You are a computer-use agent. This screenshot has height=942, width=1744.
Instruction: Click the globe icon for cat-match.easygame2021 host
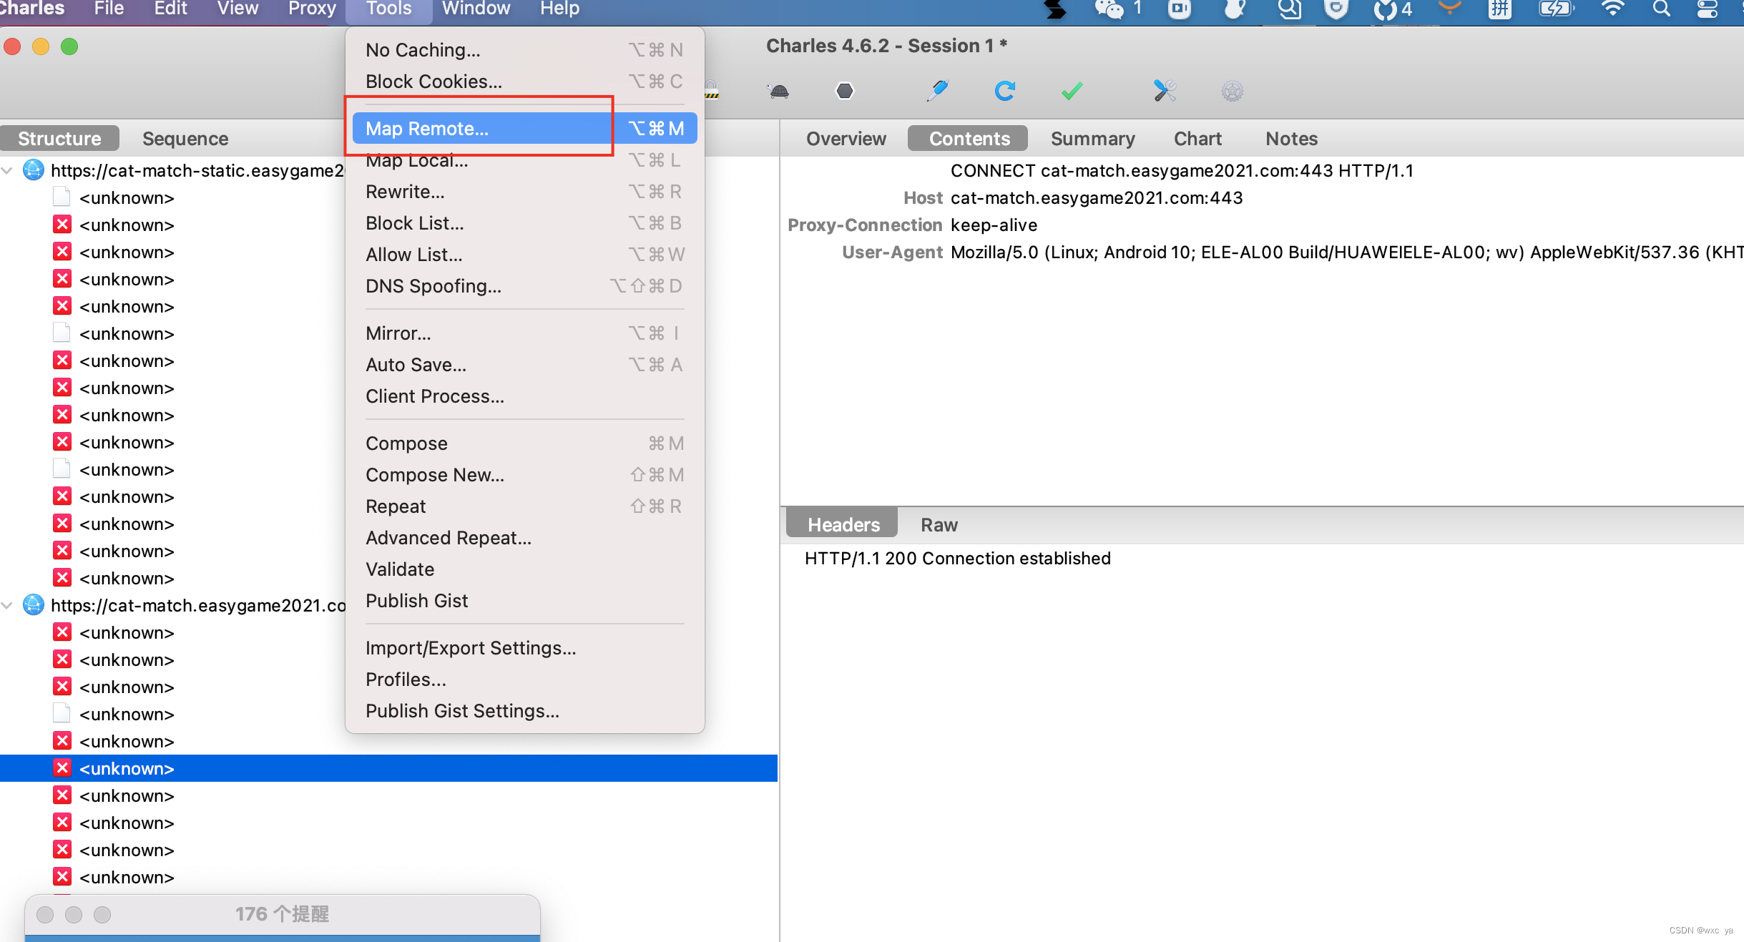pos(33,605)
